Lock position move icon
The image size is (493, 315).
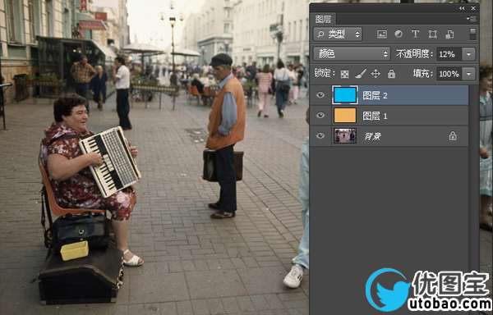click(376, 74)
